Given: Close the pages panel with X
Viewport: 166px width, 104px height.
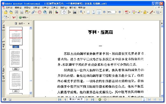Looking at the screenshot, I should [29, 24].
